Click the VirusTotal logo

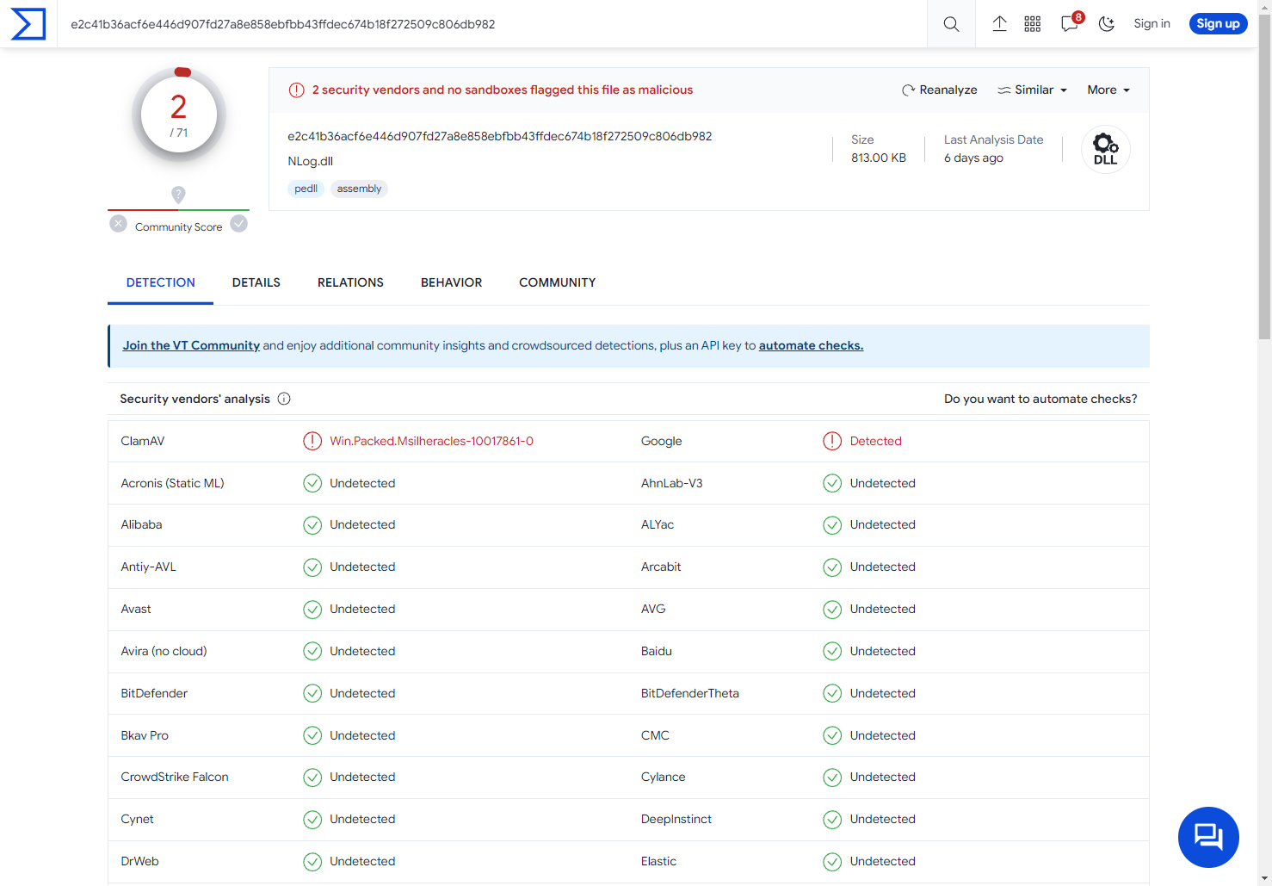28,23
